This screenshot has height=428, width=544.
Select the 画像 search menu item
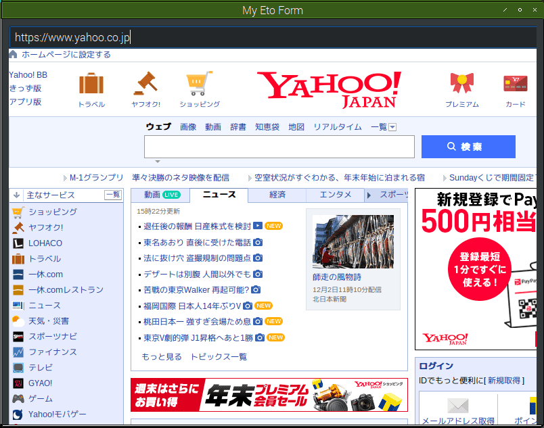coord(188,126)
